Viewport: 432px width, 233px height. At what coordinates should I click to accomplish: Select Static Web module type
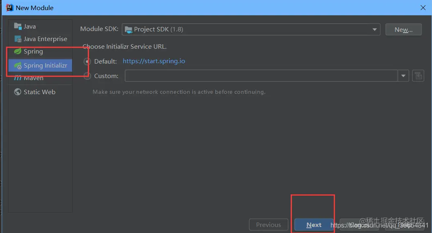point(40,92)
